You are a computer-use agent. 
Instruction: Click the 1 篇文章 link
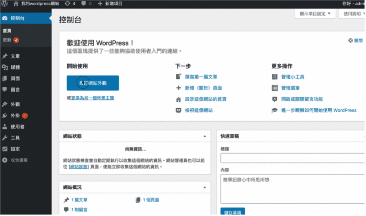(79, 200)
